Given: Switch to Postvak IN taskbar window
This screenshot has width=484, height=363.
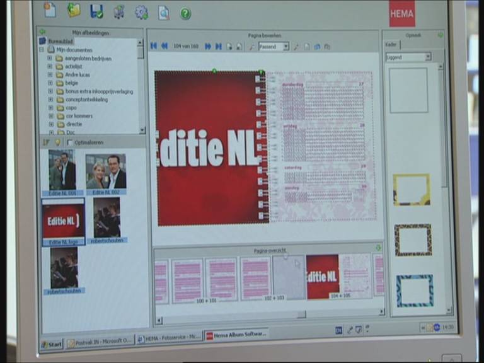Looking at the screenshot, I should pos(100,342).
